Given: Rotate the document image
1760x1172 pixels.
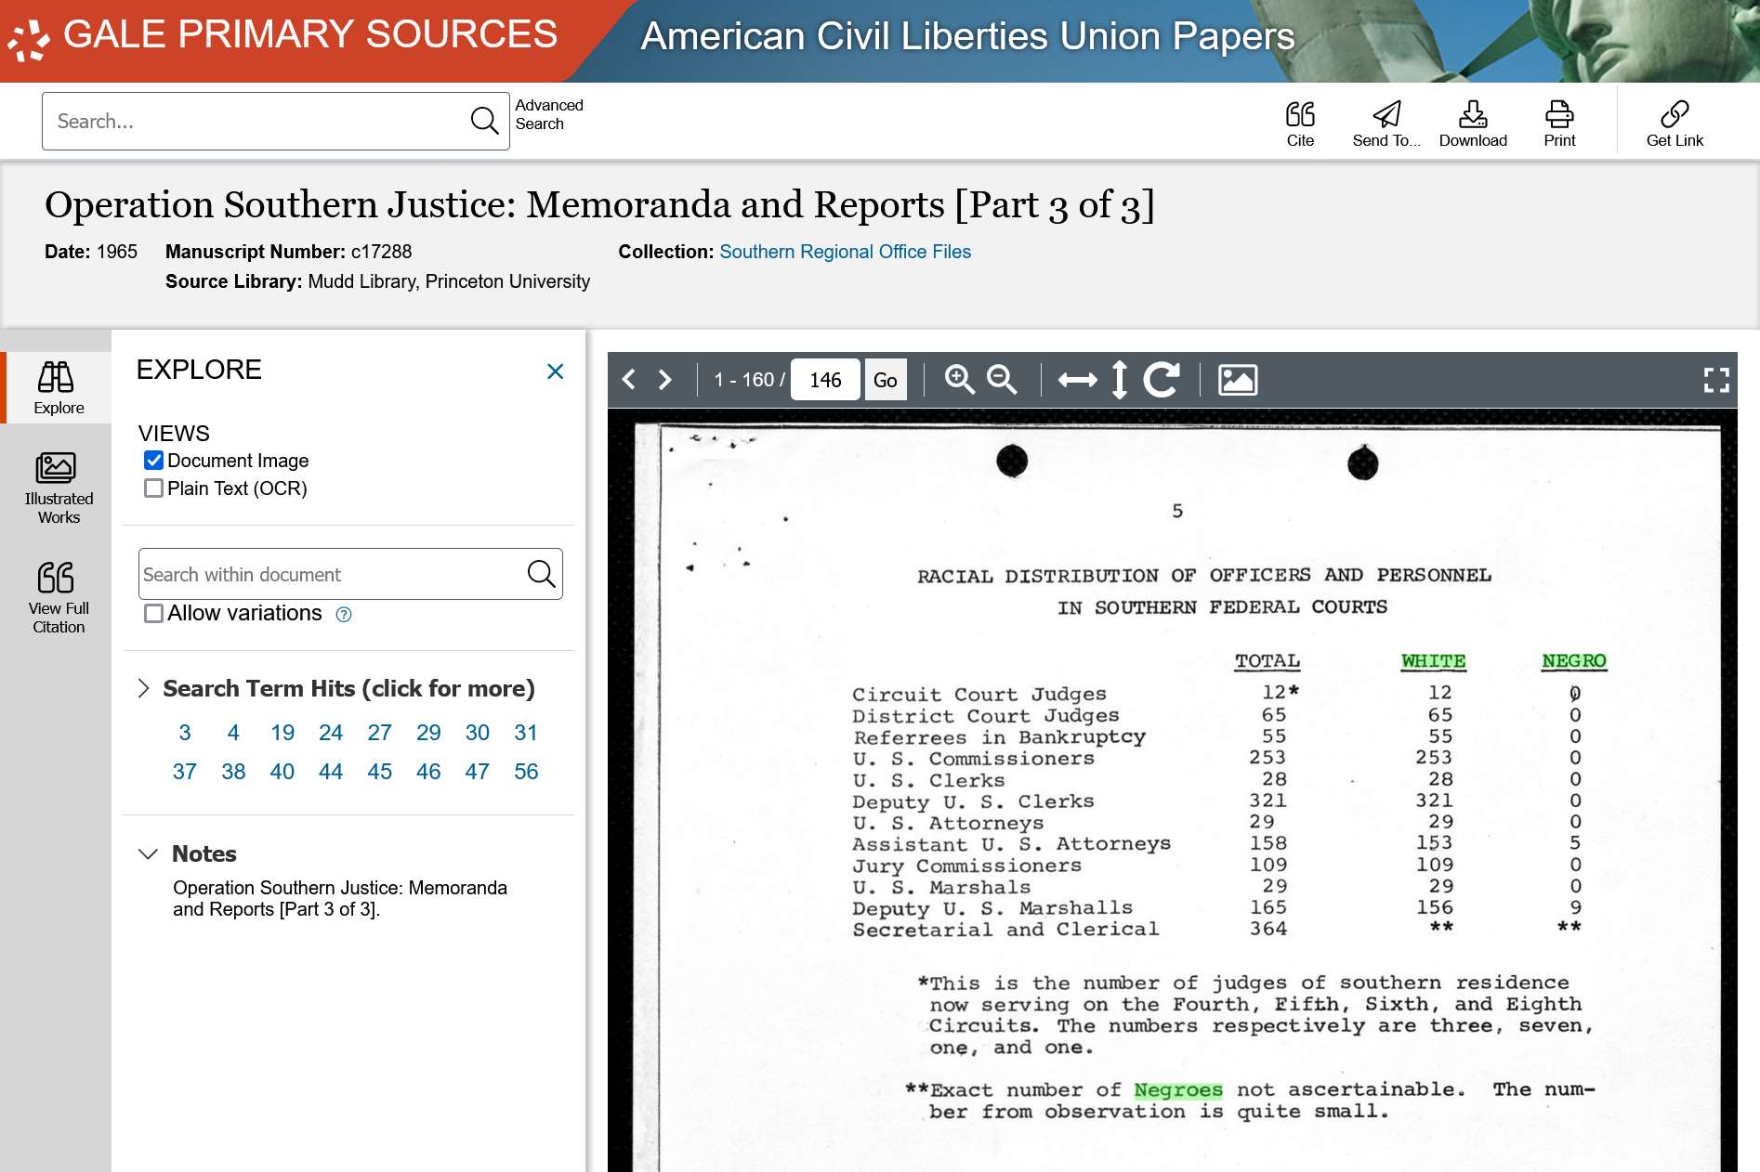Looking at the screenshot, I should click(1162, 380).
